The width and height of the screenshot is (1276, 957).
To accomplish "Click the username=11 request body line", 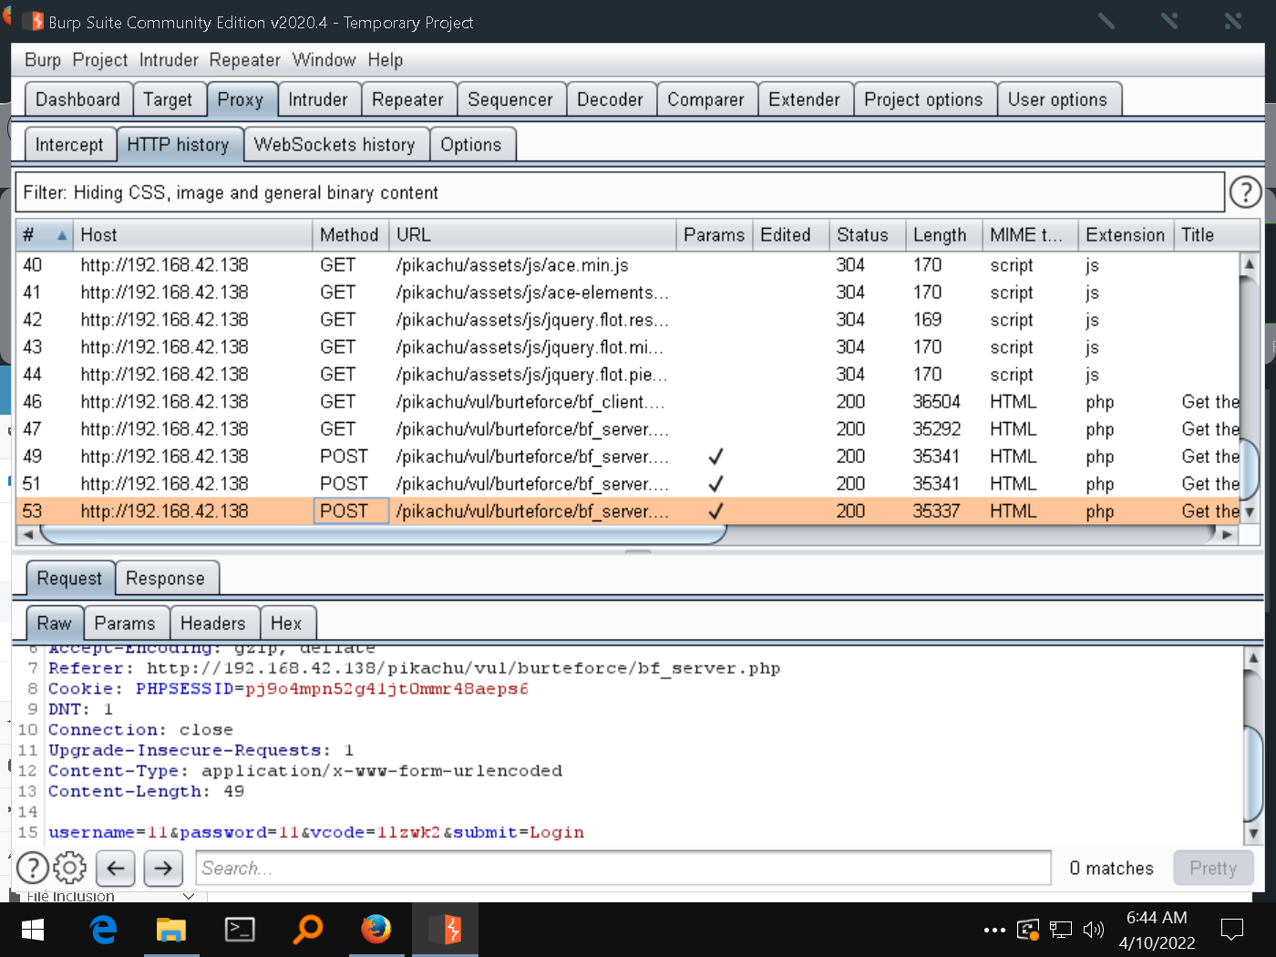I will (x=316, y=832).
